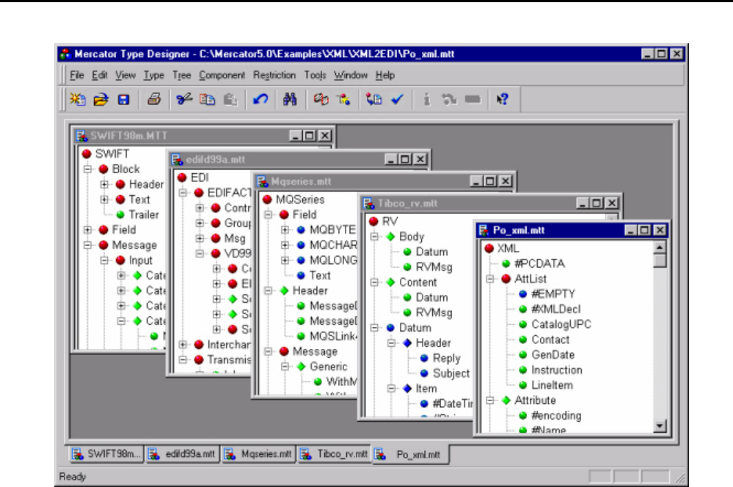Viewport: 733px width, 487px height.
Task: Select the Po_xml.mtt bottom tab
Action: pyautogui.click(x=410, y=454)
